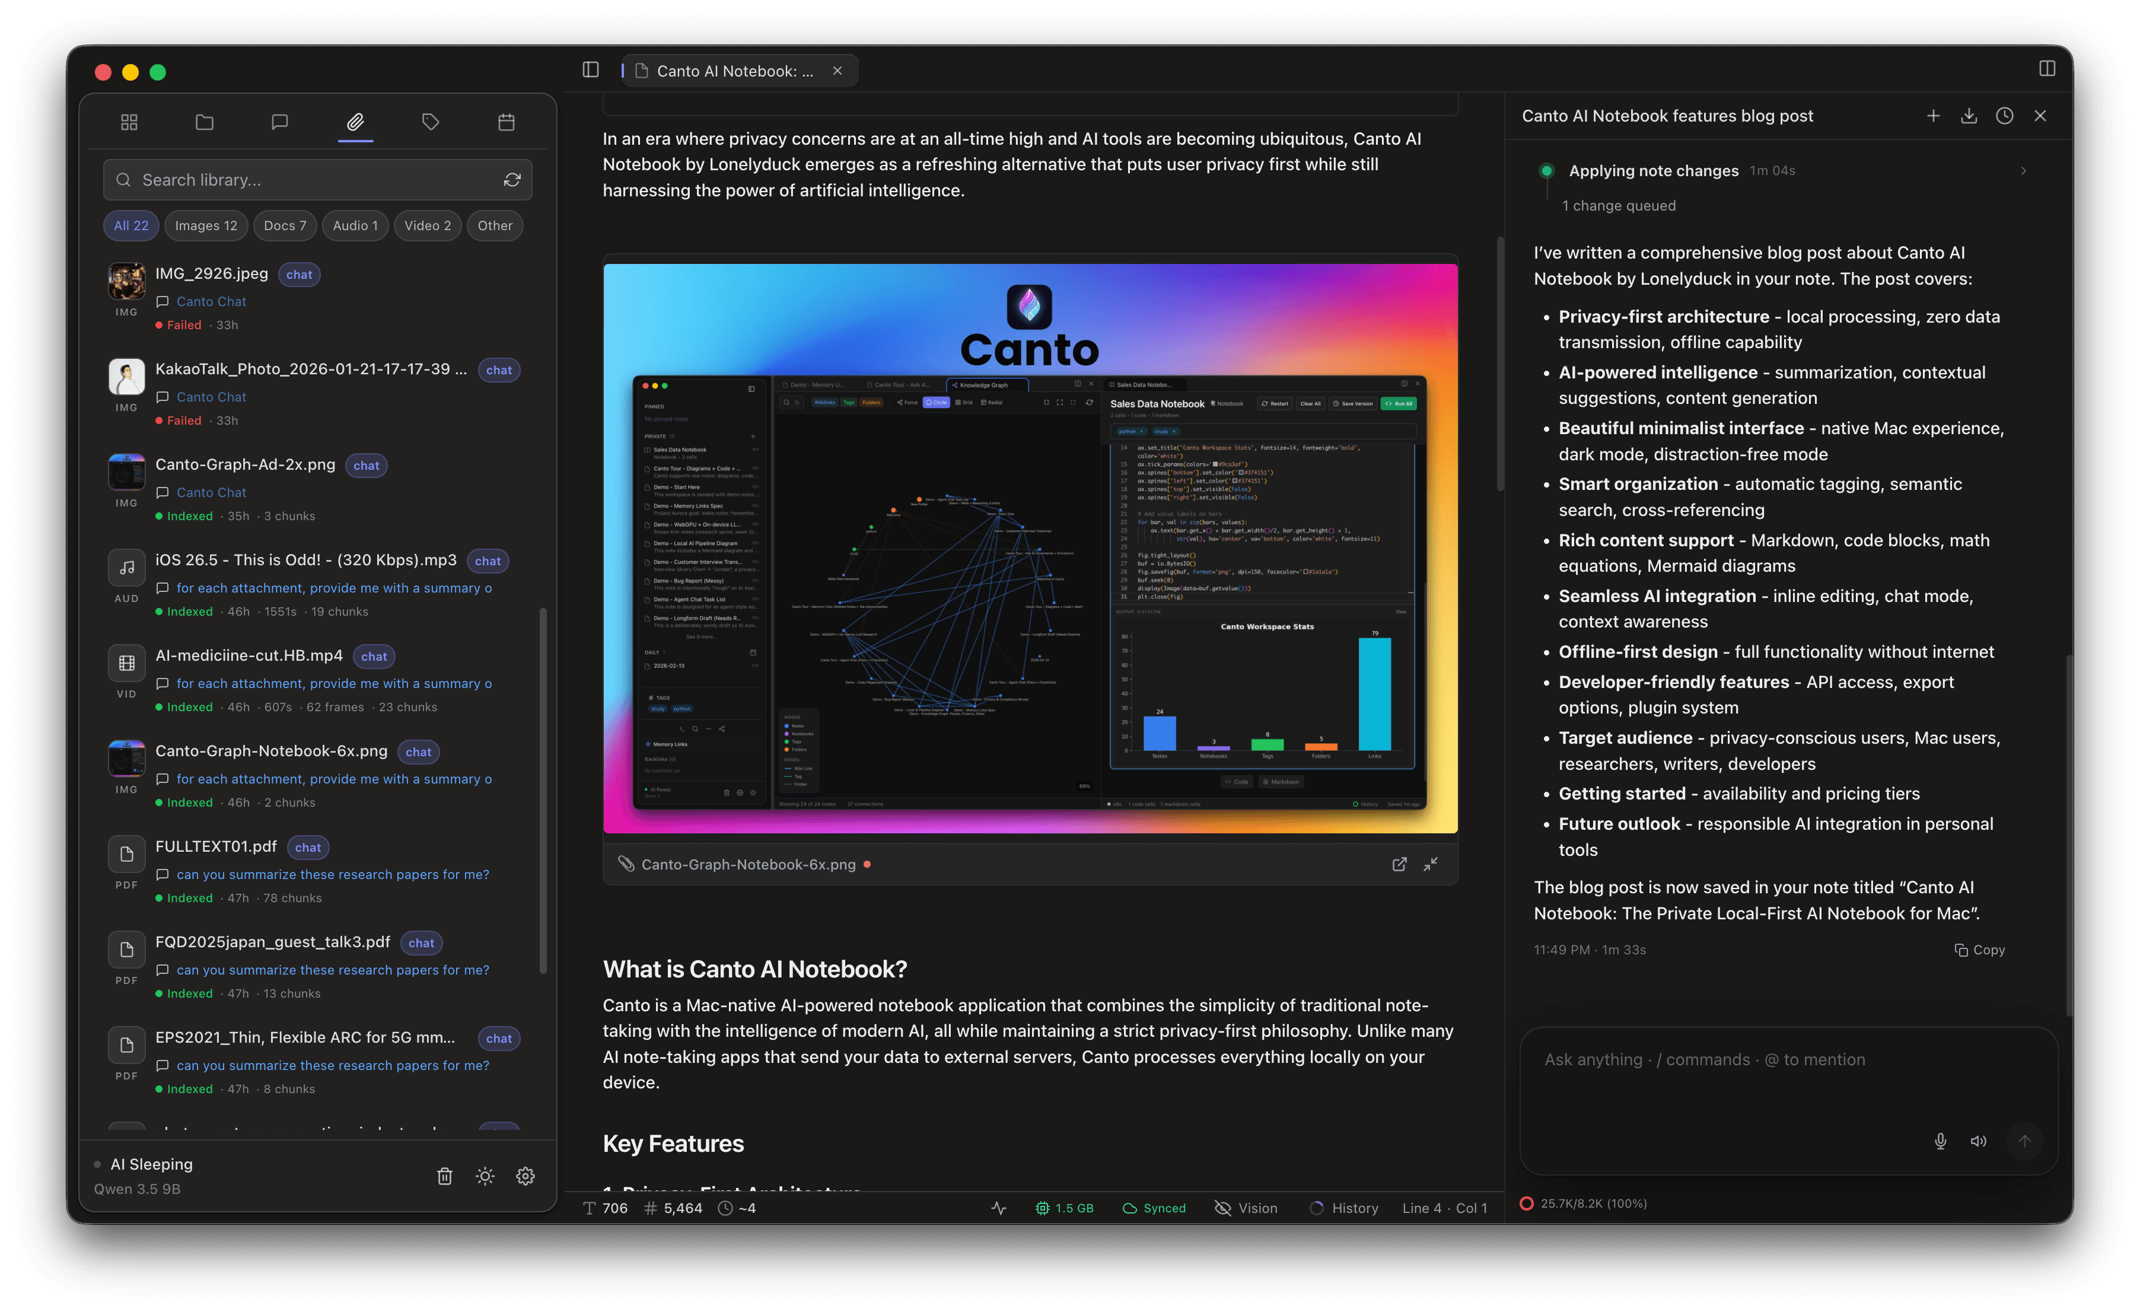Refresh the attachment library
This screenshot has height=1312, width=2140.
tap(512, 180)
